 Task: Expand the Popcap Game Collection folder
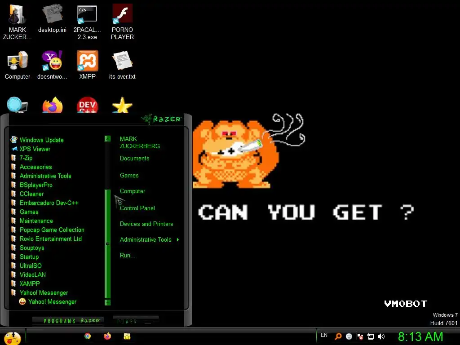click(x=48, y=230)
